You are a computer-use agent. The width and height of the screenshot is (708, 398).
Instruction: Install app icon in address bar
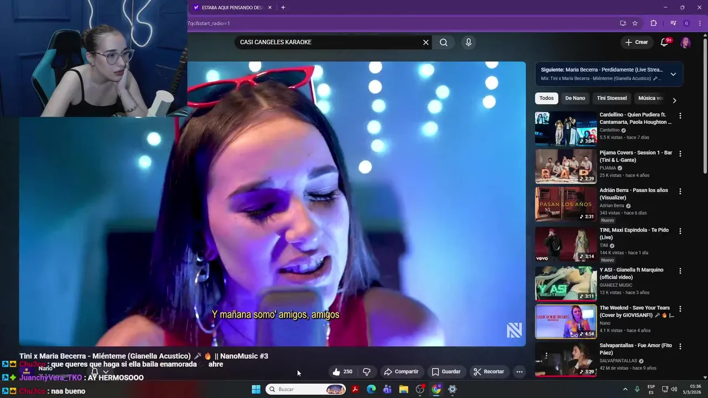(x=623, y=23)
